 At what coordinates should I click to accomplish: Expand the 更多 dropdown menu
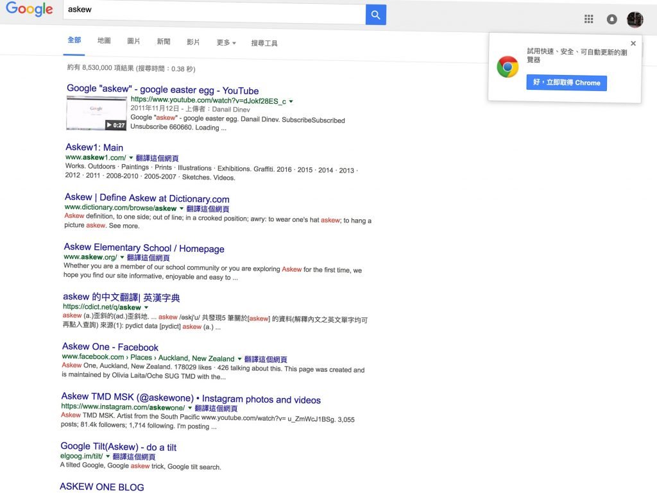pyautogui.click(x=226, y=43)
